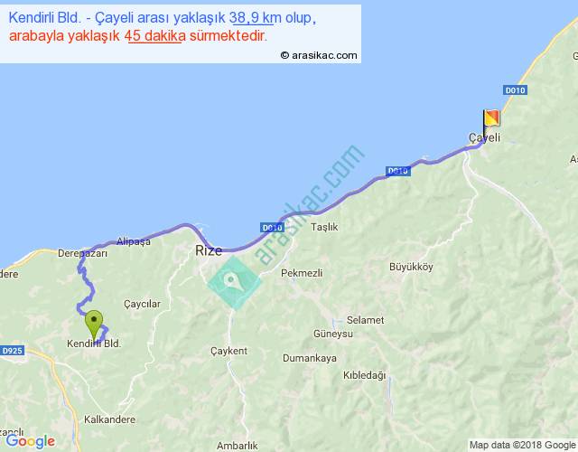Click the underlined 45 dakika duration text
578x452 pixels.
point(154,36)
